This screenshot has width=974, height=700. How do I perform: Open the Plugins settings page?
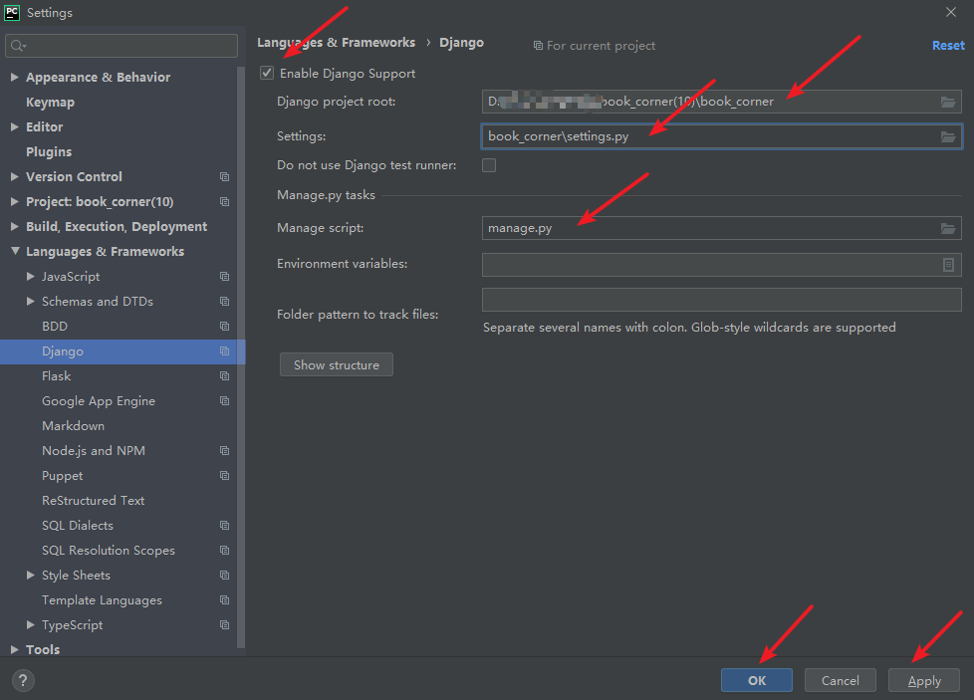pyautogui.click(x=49, y=152)
